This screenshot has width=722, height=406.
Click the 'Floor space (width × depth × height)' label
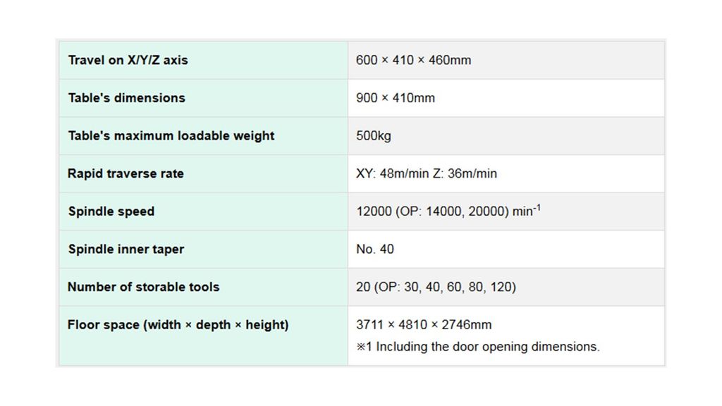coord(178,325)
